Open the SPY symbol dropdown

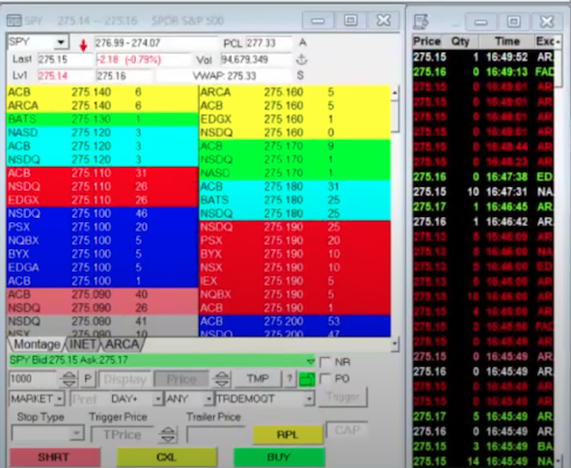[x=61, y=42]
